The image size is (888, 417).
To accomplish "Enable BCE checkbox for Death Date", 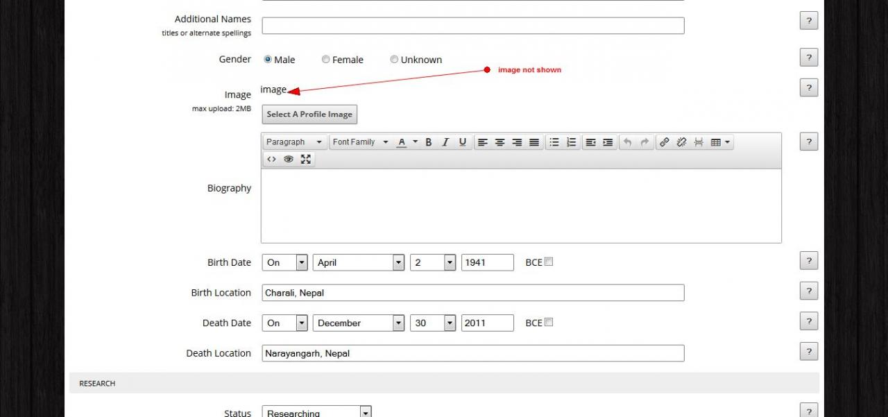I will pyautogui.click(x=549, y=323).
